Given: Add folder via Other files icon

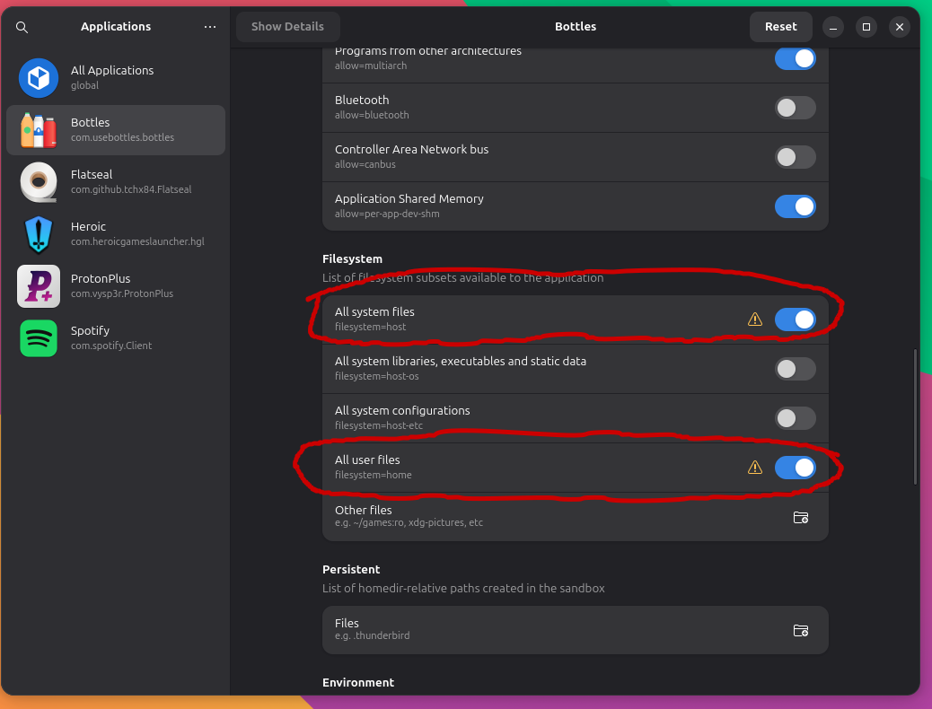Looking at the screenshot, I should click(801, 517).
